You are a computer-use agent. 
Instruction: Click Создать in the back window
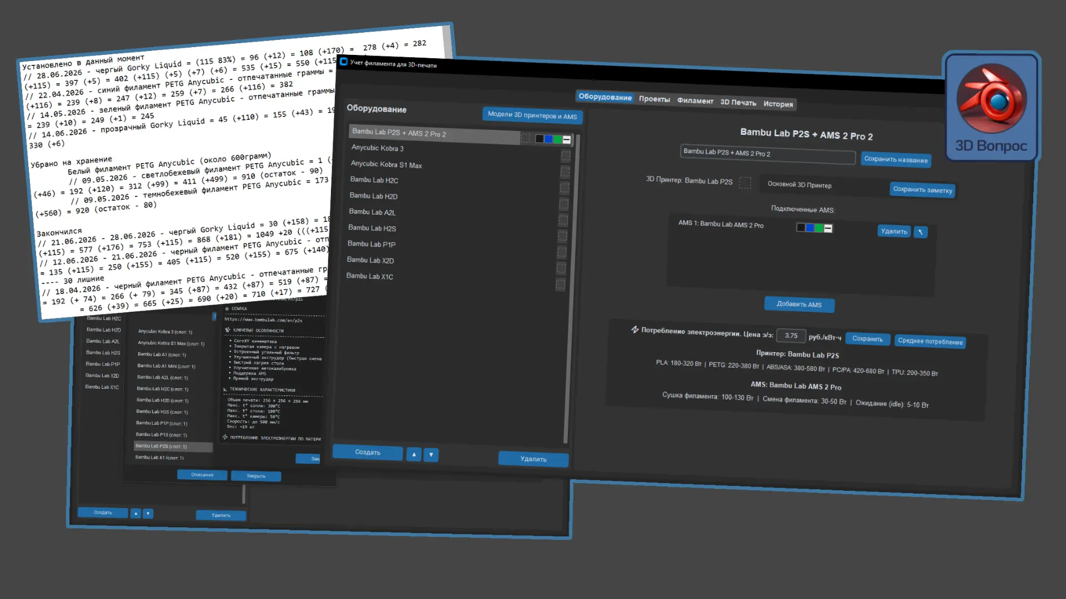(x=103, y=512)
